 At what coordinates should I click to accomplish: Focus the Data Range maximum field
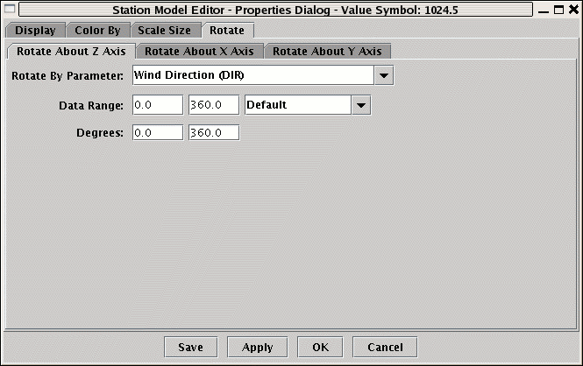pyautogui.click(x=213, y=106)
